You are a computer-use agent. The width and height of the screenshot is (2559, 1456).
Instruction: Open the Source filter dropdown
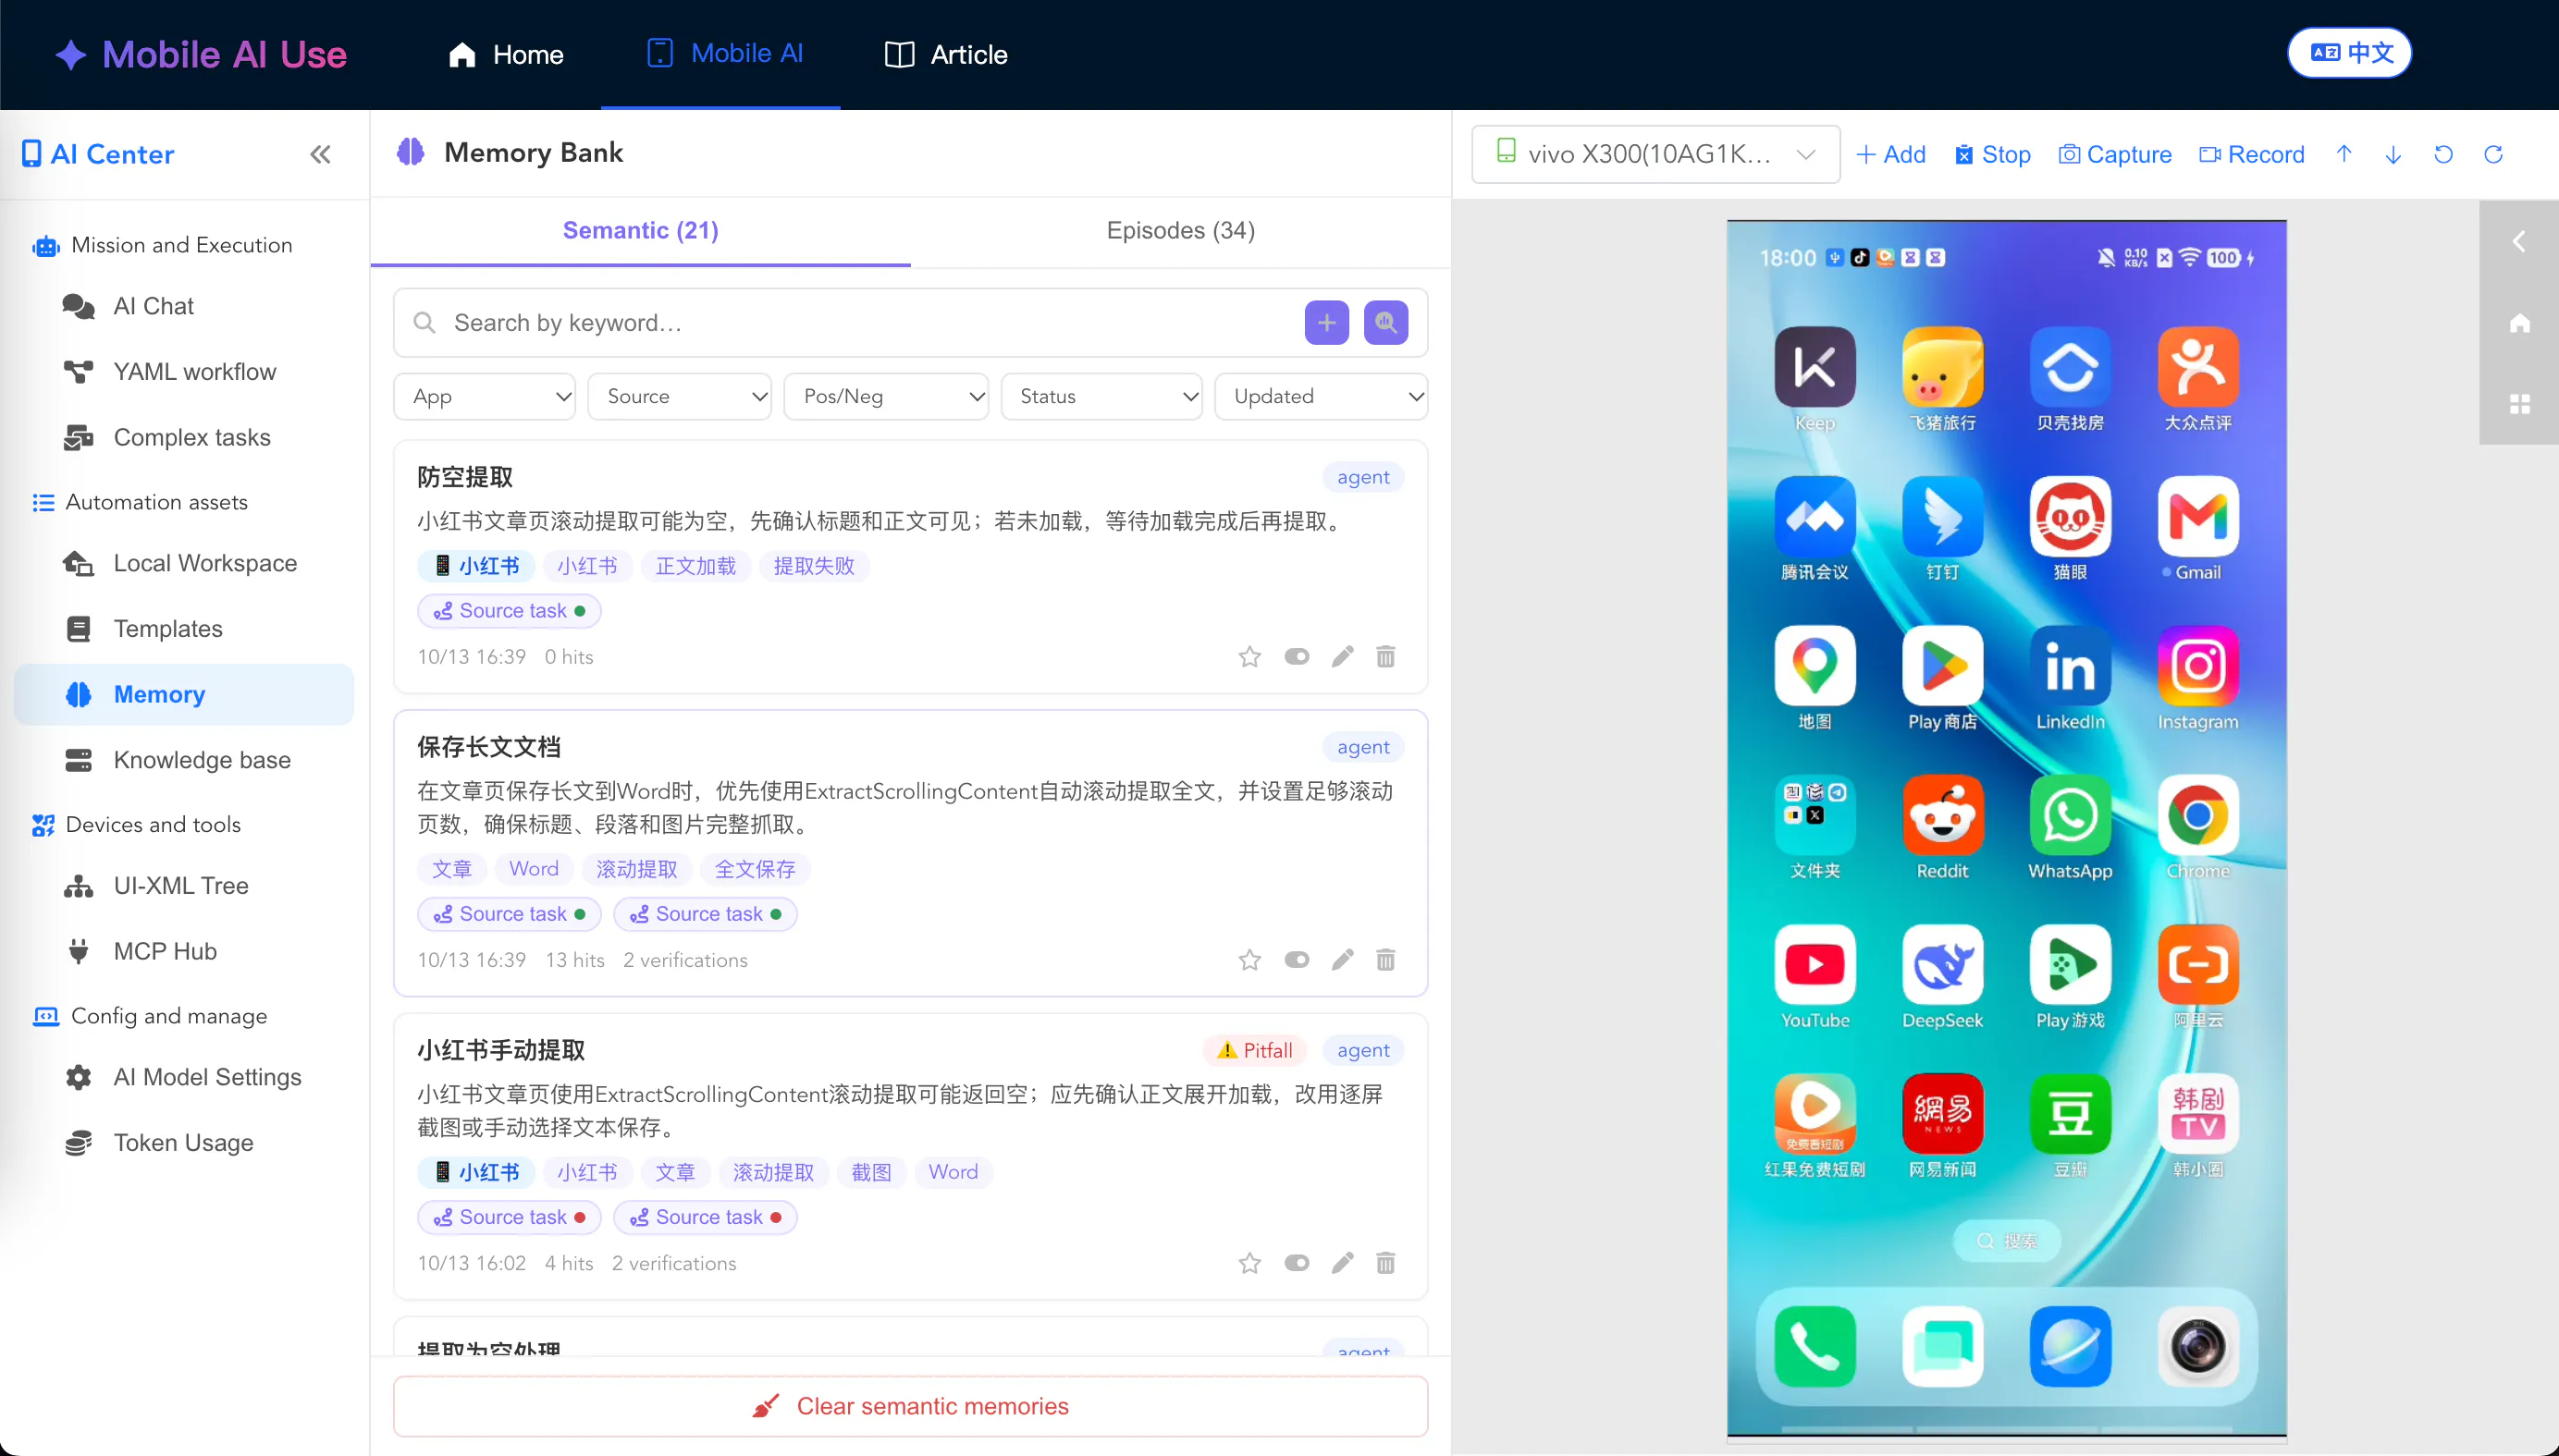679,396
